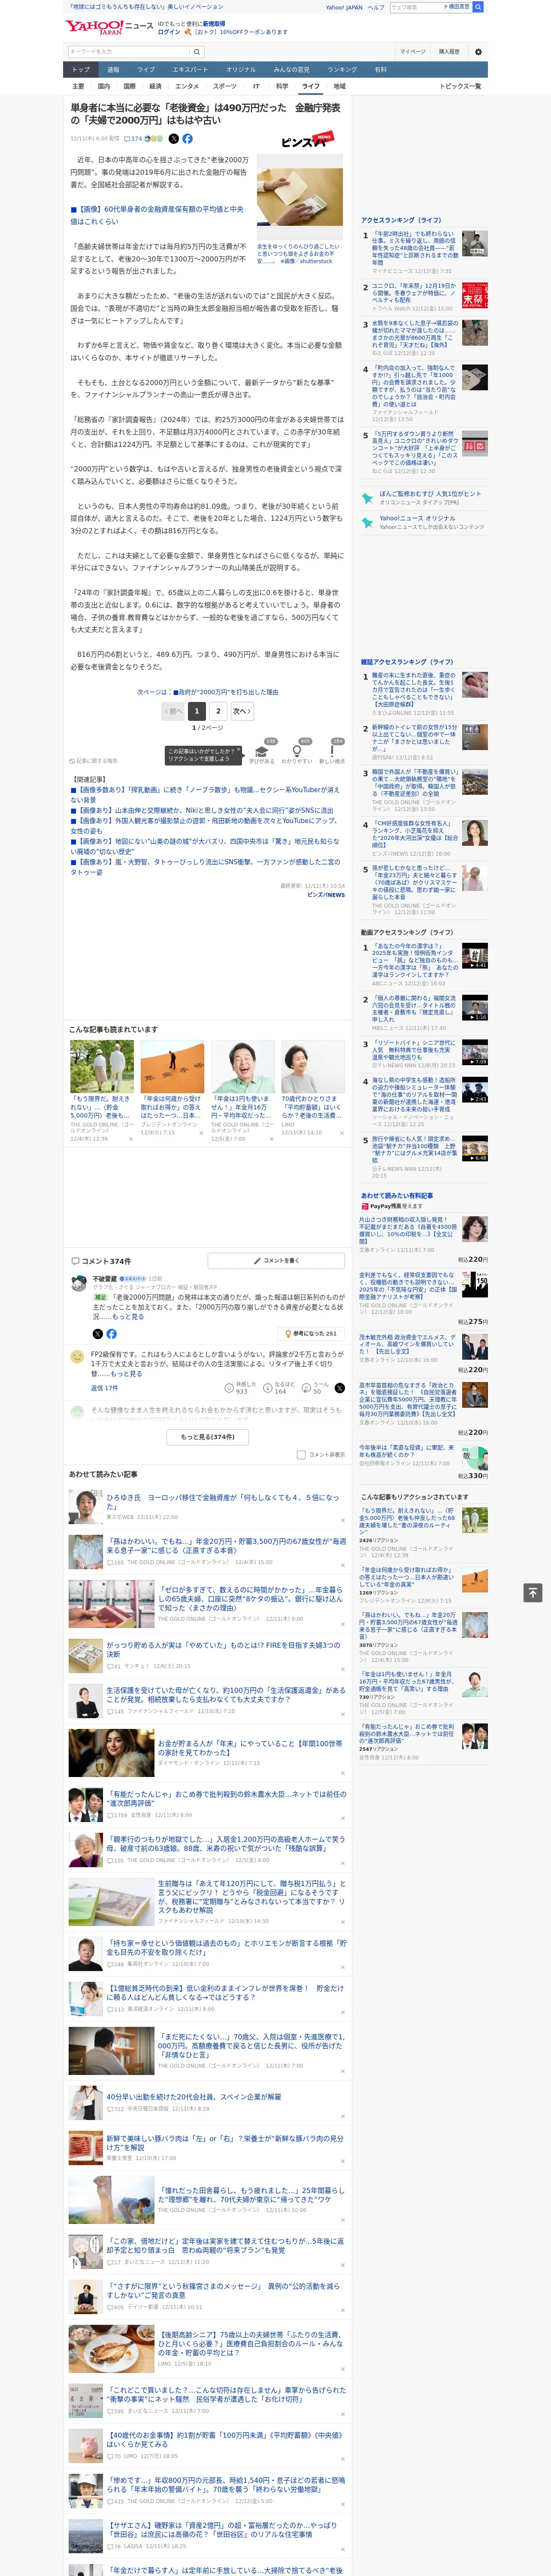Open ひろゆき氏 ヨーロッパ移住 article

[224, 1502]
